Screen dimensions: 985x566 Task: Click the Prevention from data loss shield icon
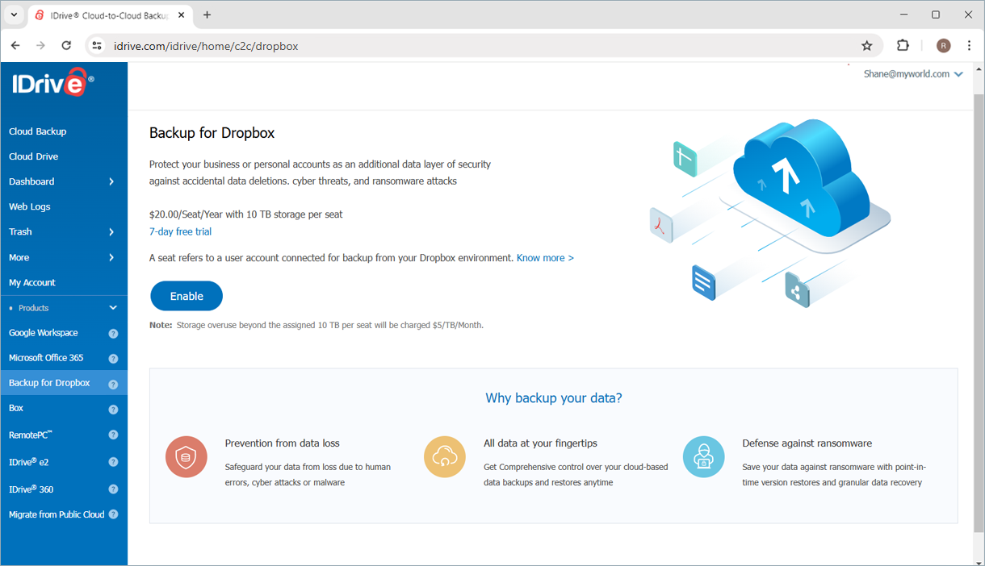point(187,457)
